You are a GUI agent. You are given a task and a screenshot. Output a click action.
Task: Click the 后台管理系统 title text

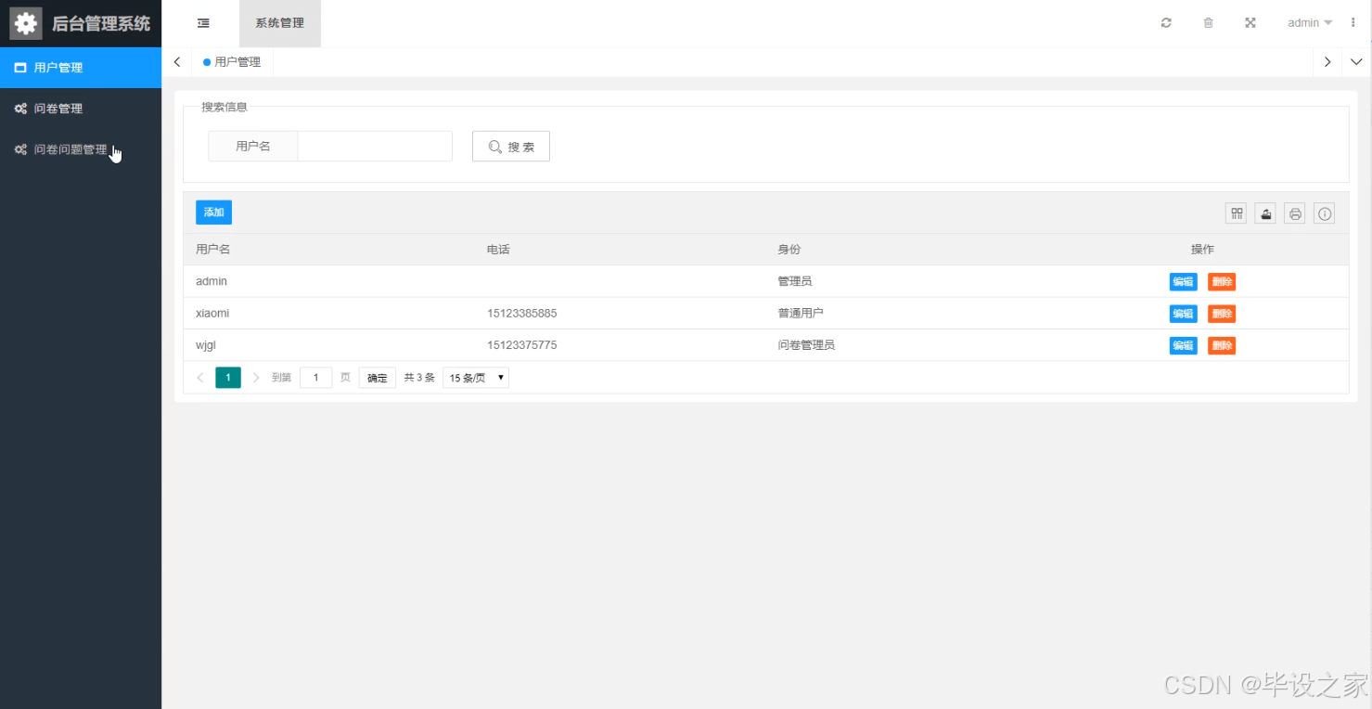coord(101,24)
